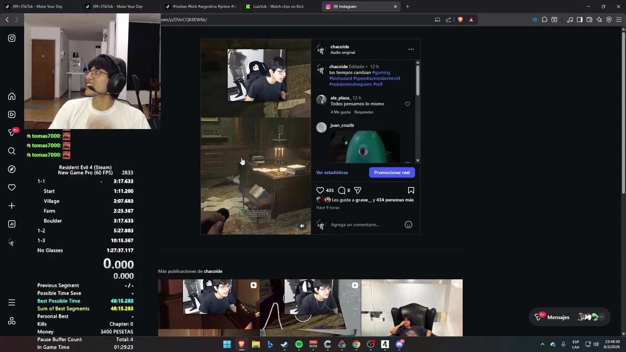Click the Brave Rewards triangle icon
The image size is (626, 352).
point(471,20)
